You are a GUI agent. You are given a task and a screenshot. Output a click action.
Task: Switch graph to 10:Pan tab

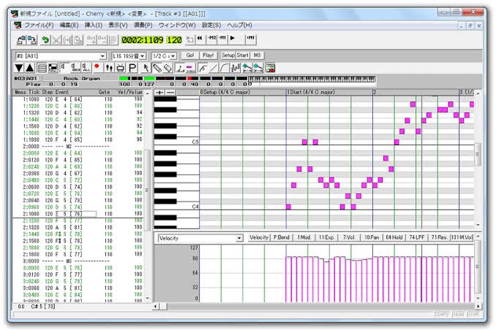pos(372,237)
